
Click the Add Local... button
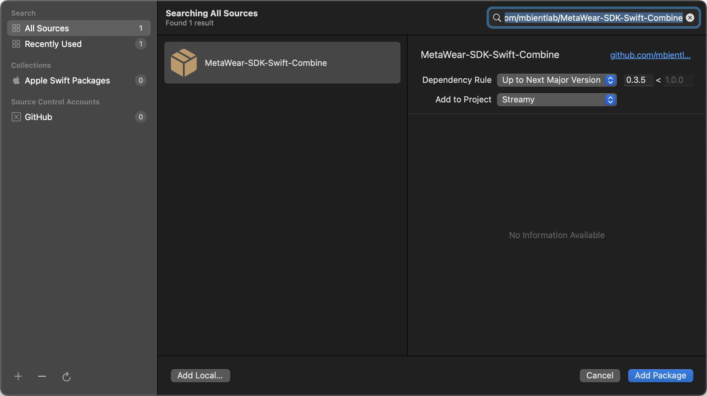200,375
